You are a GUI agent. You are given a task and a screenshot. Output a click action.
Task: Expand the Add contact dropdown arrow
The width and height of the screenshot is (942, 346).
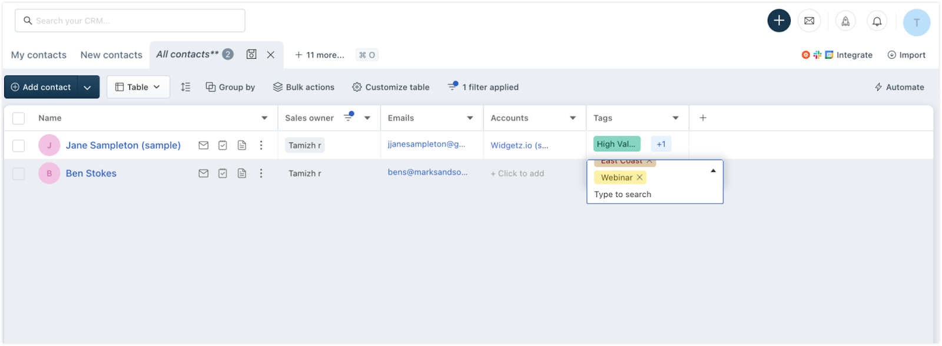[87, 87]
